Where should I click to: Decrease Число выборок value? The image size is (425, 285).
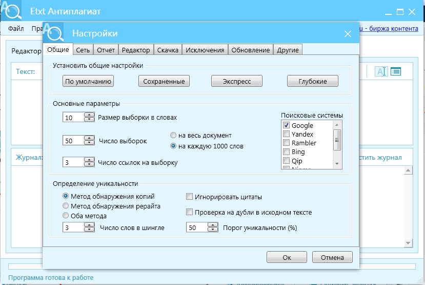(x=89, y=143)
